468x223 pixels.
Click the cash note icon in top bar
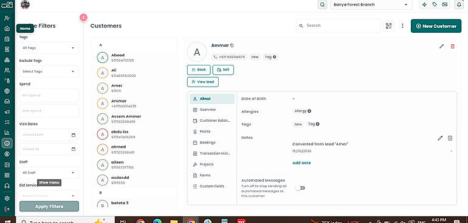point(445,4)
